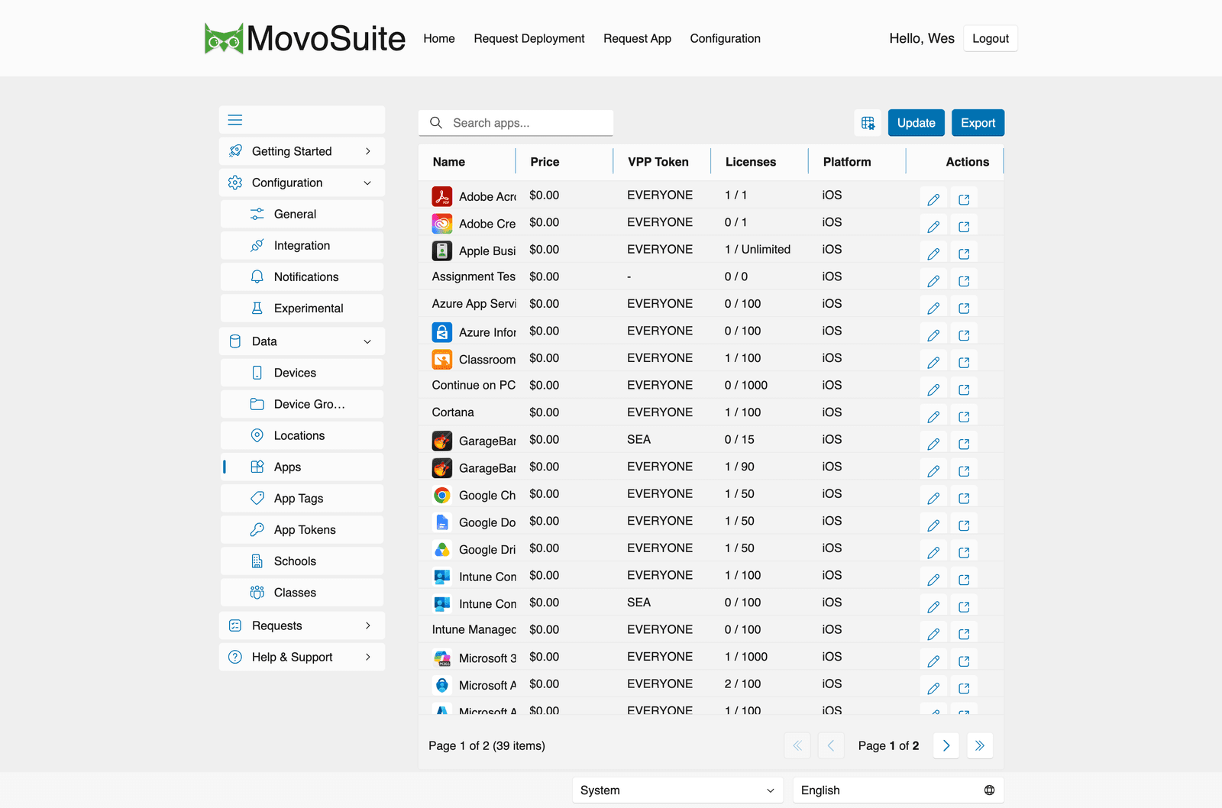Open the column chooser grid icon

(868, 123)
